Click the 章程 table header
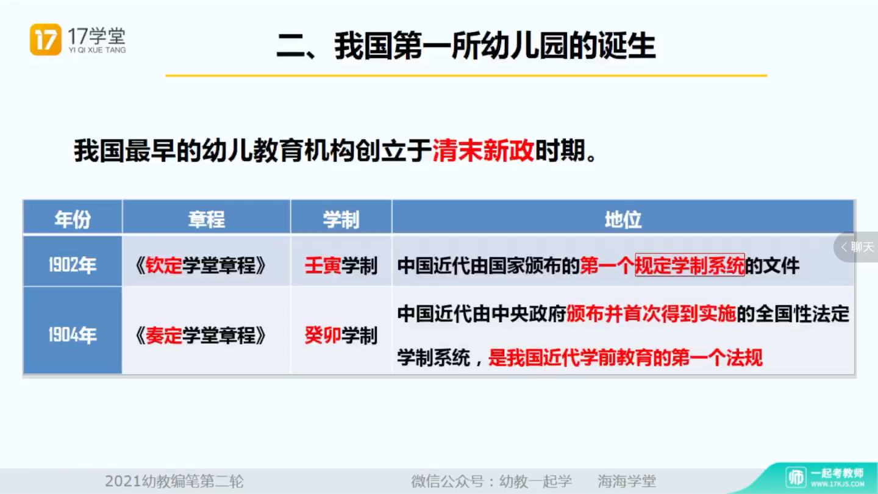This screenshot has height=494, width=878. coord(207,218)
